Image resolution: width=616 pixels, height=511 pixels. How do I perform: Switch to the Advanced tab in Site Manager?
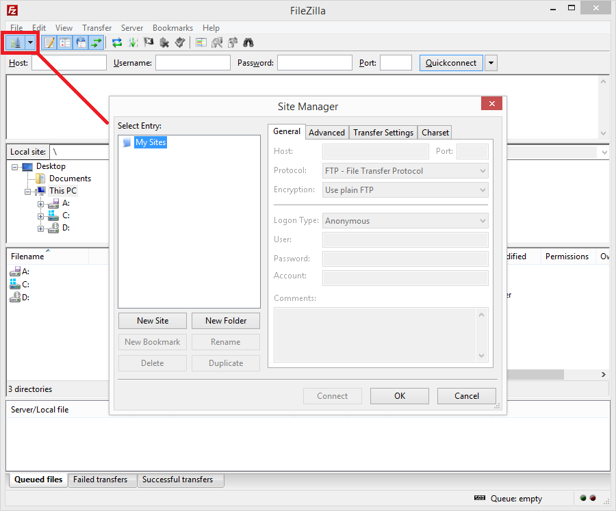coord(326,132)
